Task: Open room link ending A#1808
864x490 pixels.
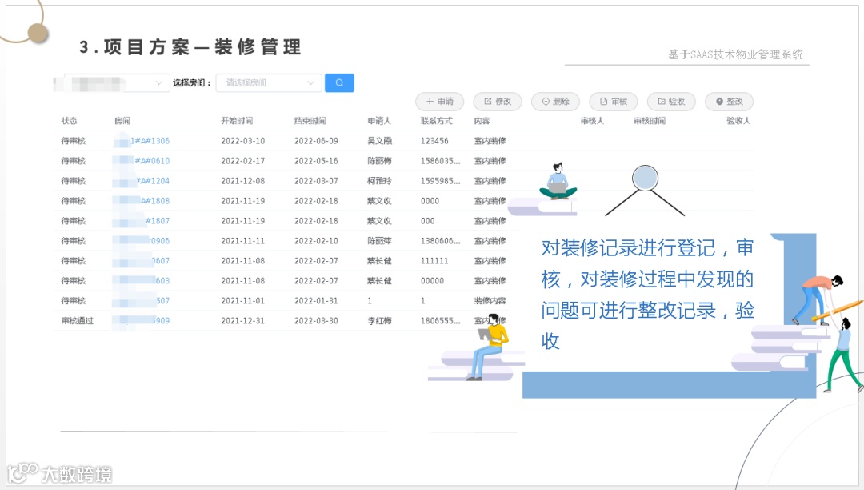Action: pyautogui.click(x=155, y=201)
